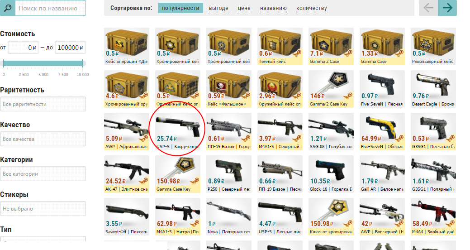This screenshot has height=250, width=470.
Task: Open the yellow Five-SeveN priced 64.99₽
Action: coord(382,131)
